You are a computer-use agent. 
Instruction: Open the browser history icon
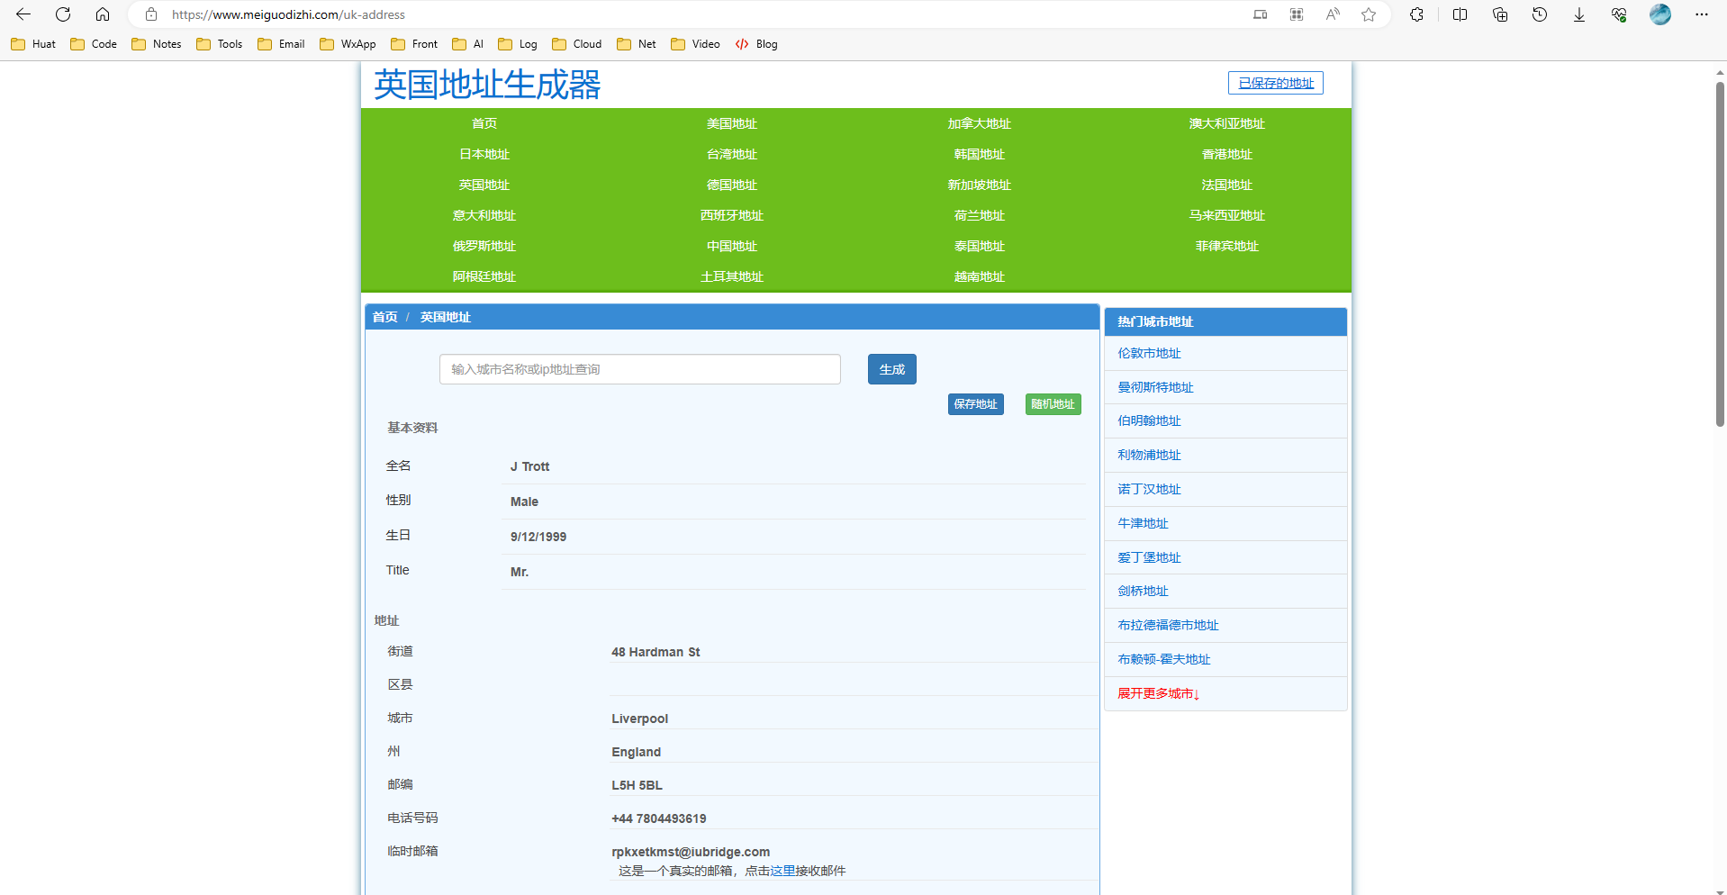[x=1540, y=14]
